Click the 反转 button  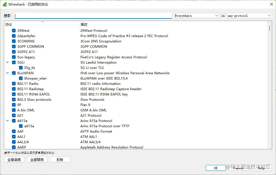60,159
